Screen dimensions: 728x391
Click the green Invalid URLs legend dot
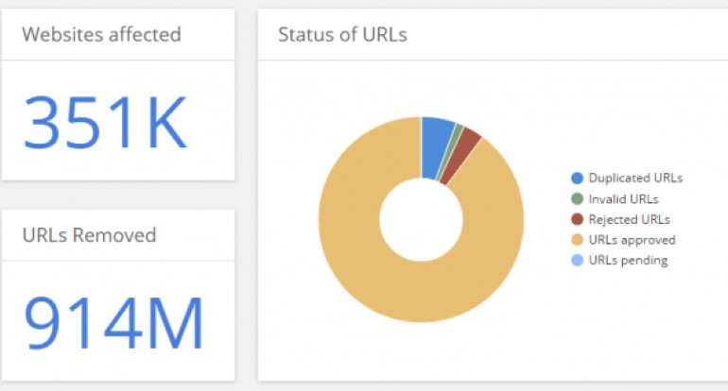pos(577,198)
